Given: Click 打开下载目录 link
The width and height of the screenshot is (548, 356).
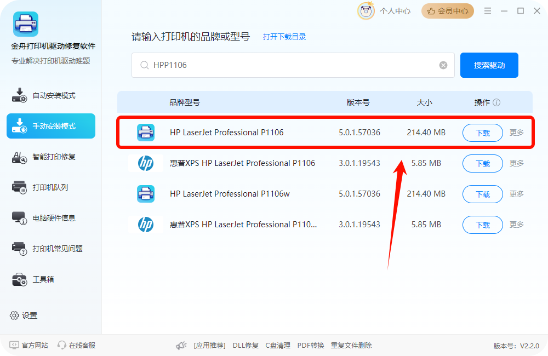Looking at the screenshot, I should (284, 37).
